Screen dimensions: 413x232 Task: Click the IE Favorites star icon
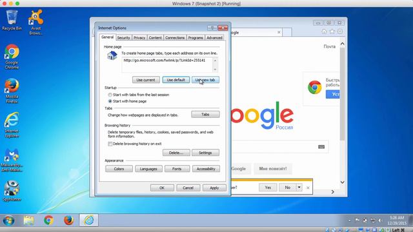[x=332, y=32]
